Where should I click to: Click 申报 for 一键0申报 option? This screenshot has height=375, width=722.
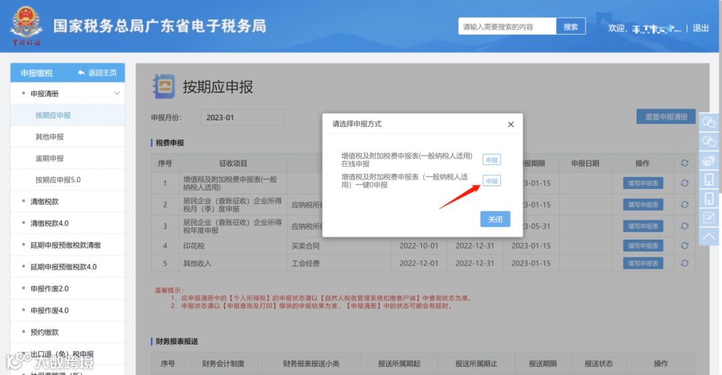pos(492,181)
